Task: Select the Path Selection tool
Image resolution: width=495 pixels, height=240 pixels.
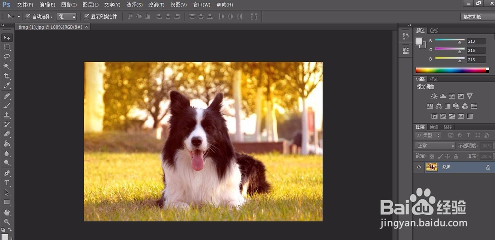Action: click(x=7, y=192)
